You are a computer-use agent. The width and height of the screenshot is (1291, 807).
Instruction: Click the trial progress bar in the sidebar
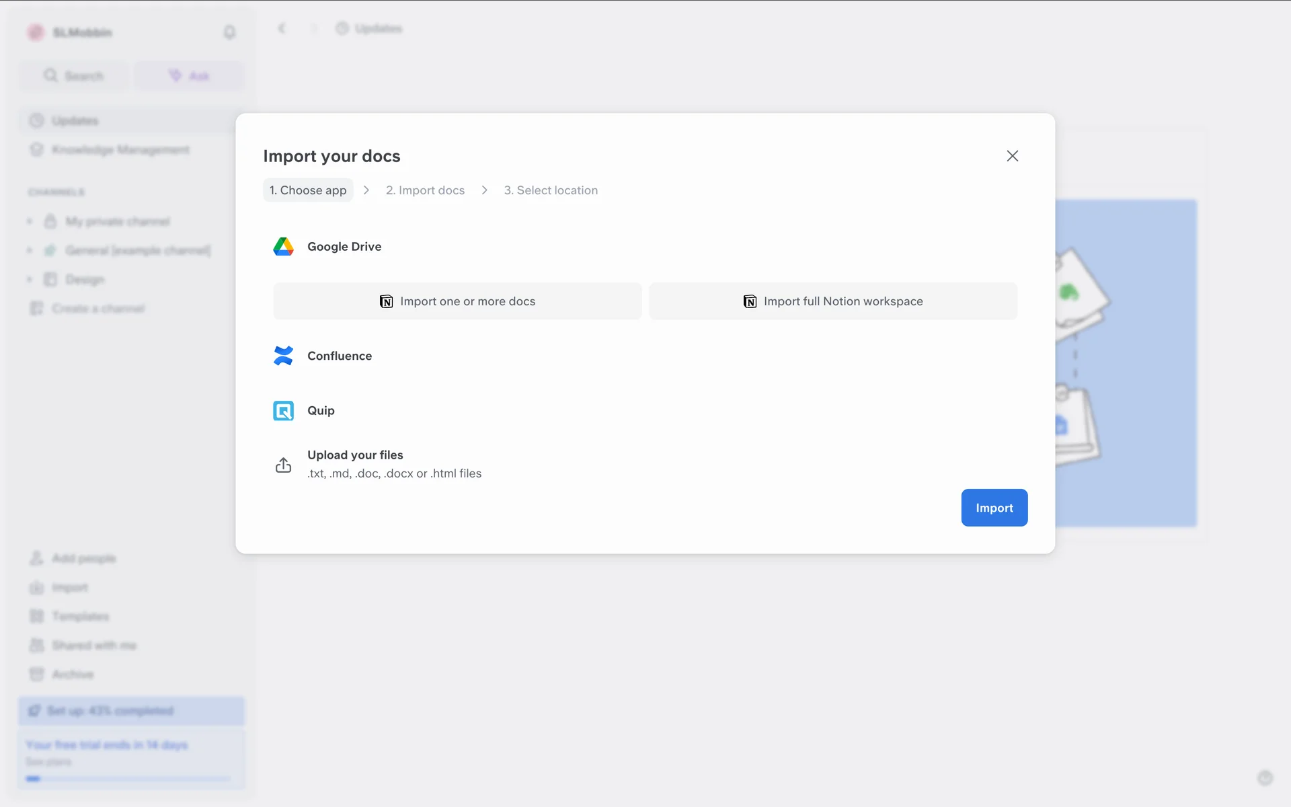pyautogui.click(x=128, y=779)
